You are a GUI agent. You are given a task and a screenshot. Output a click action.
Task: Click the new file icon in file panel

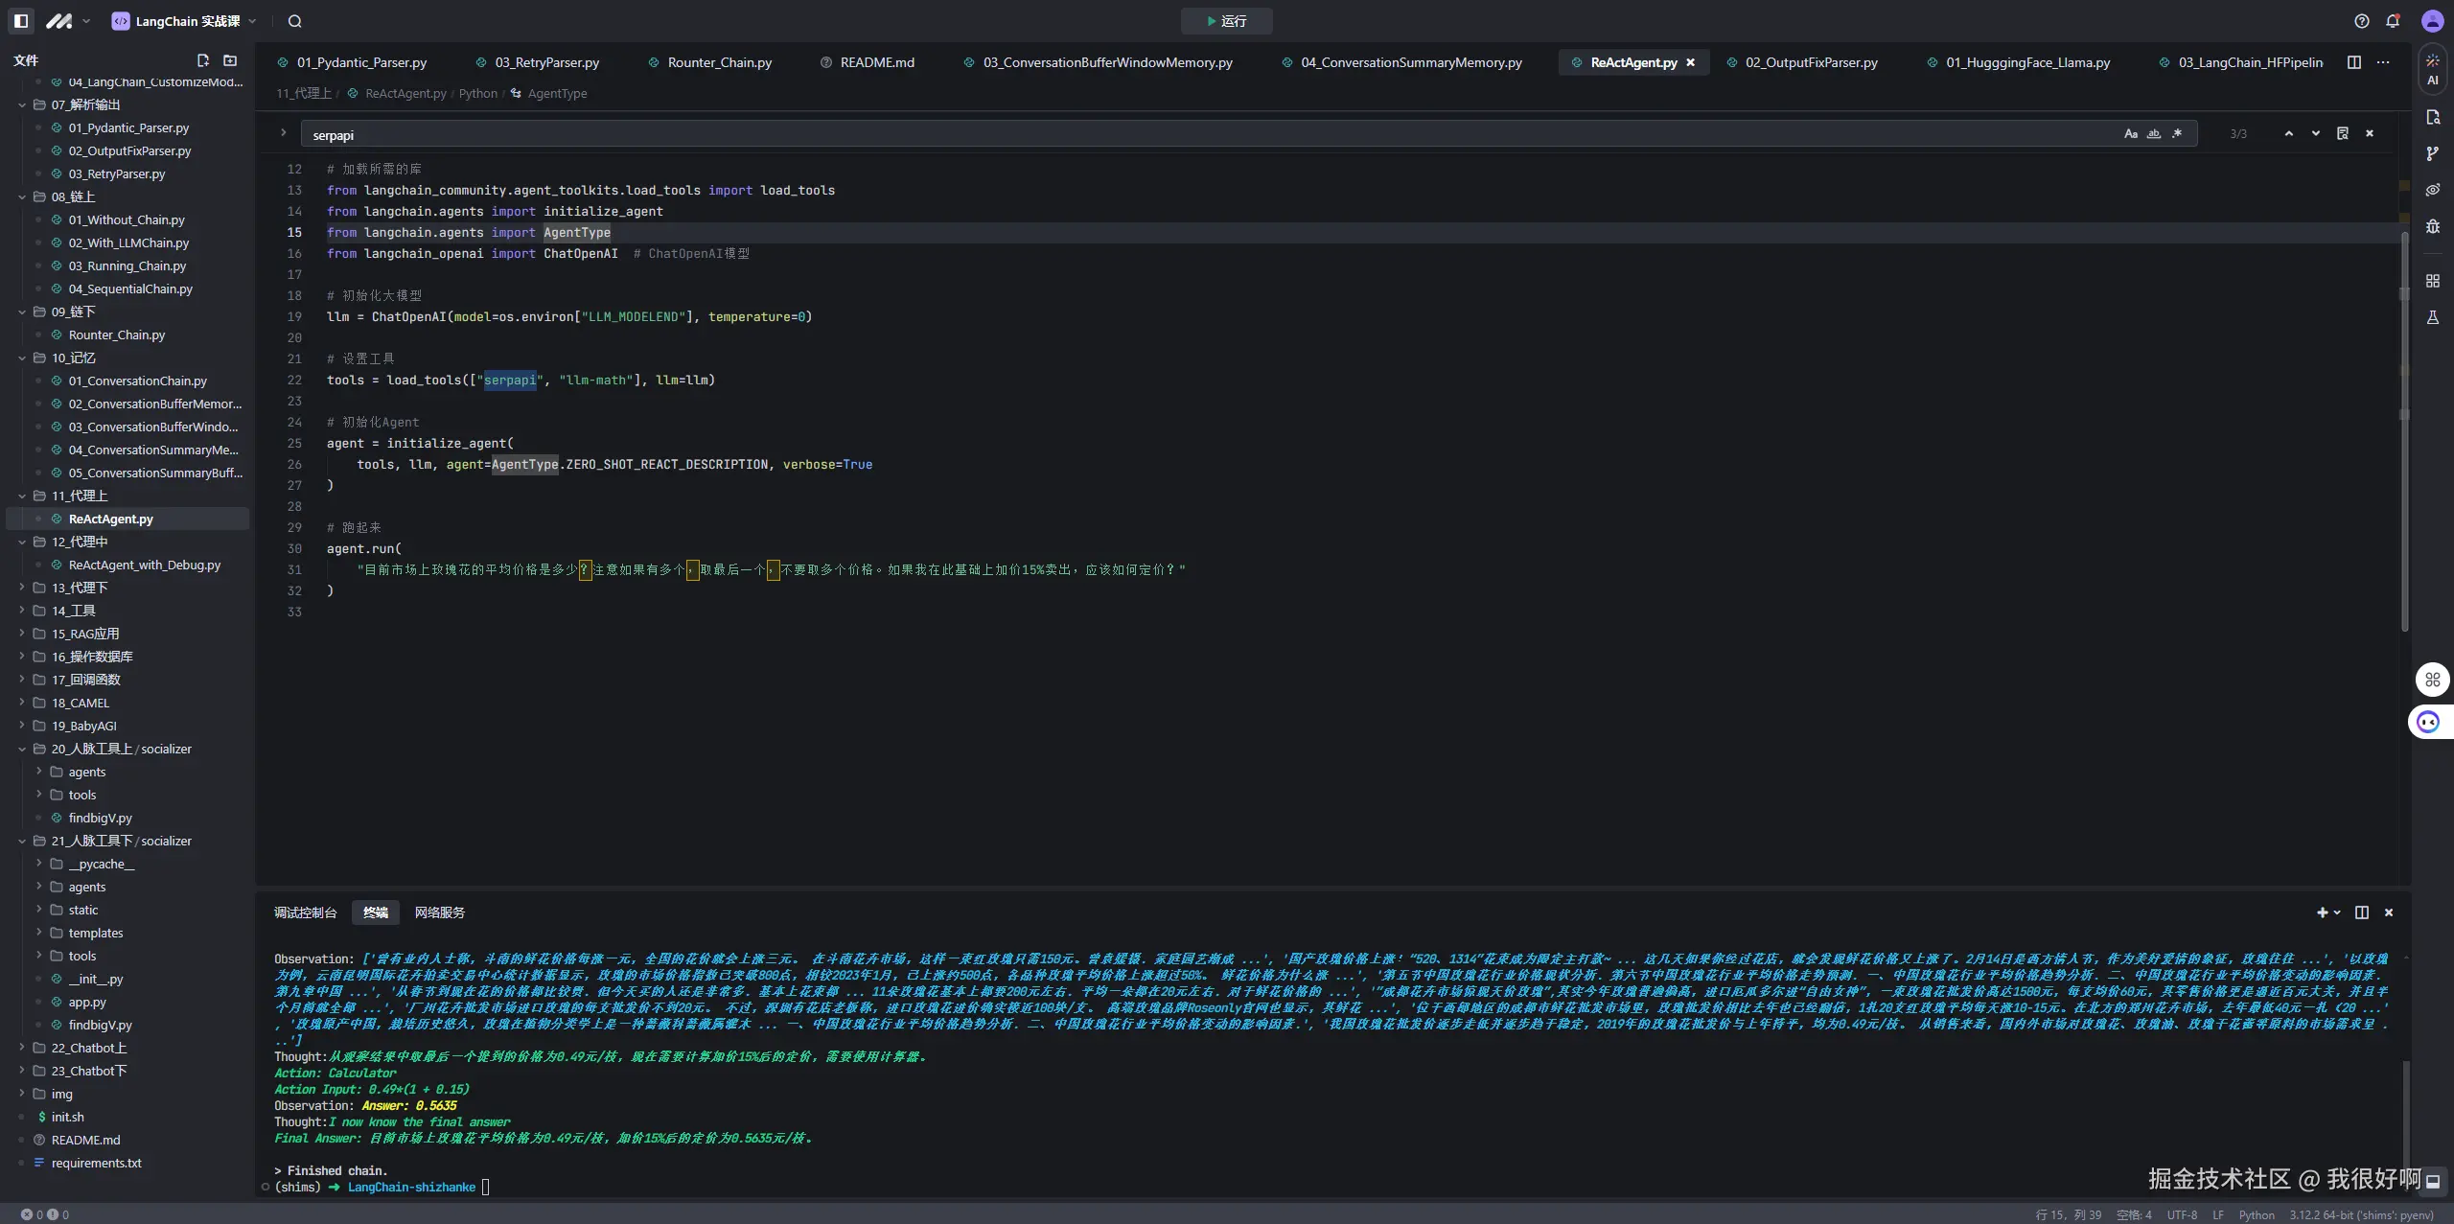click(x=202, y=60)
